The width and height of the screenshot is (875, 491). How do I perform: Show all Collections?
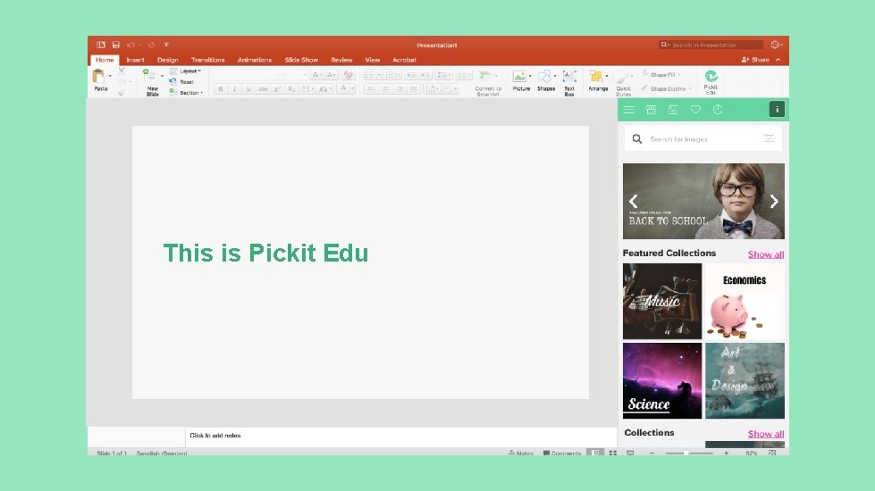[x=766, y=434]
